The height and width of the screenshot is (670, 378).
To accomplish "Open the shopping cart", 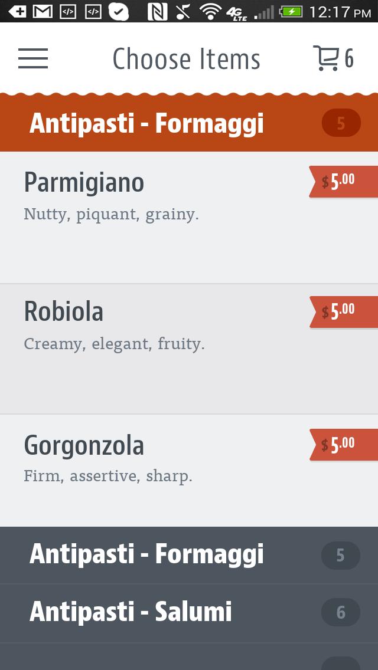I will [333, 58].
